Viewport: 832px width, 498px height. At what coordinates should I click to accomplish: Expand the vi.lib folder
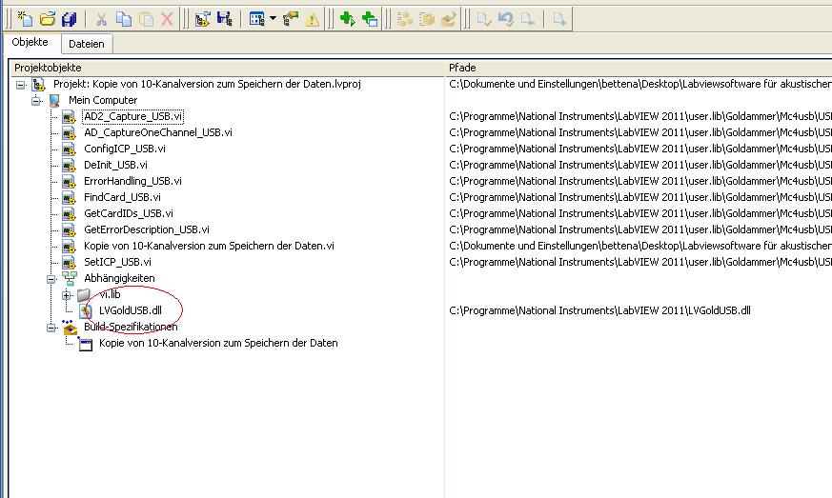point(67,295)
